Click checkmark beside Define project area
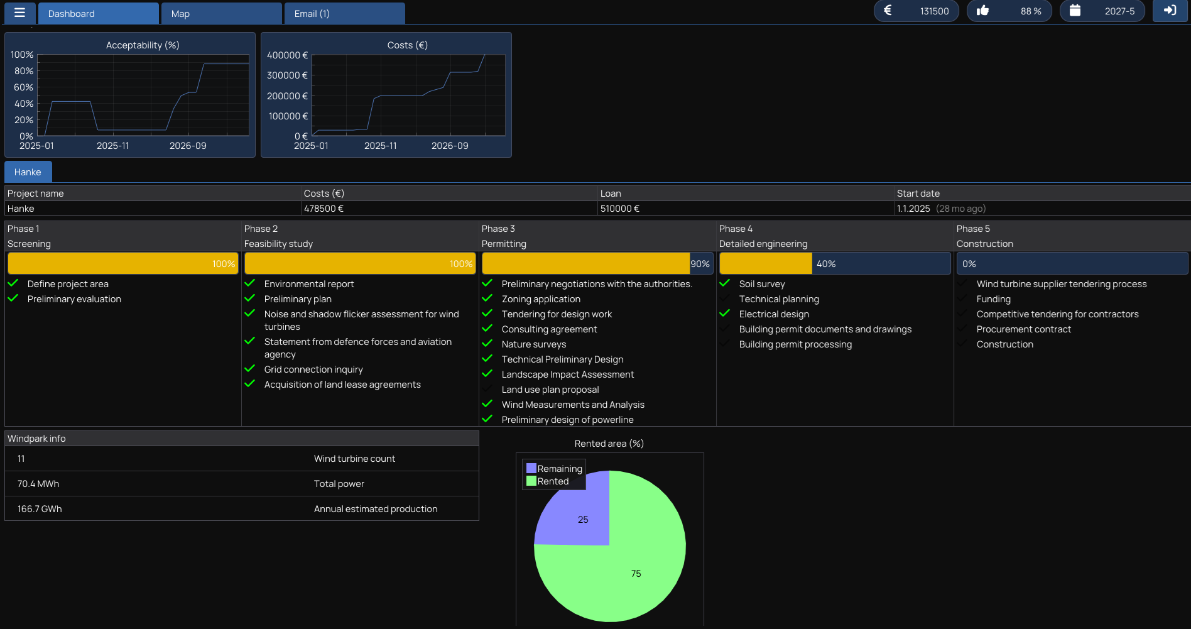 pos(13,283)
